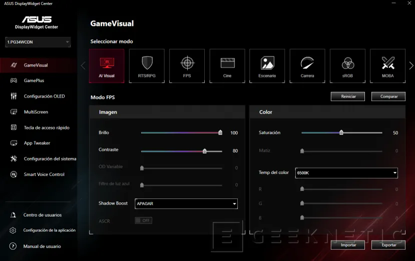Click the Centro de usuarios bell icon
The height and width of the screenshot is (261, 415).
13,215
